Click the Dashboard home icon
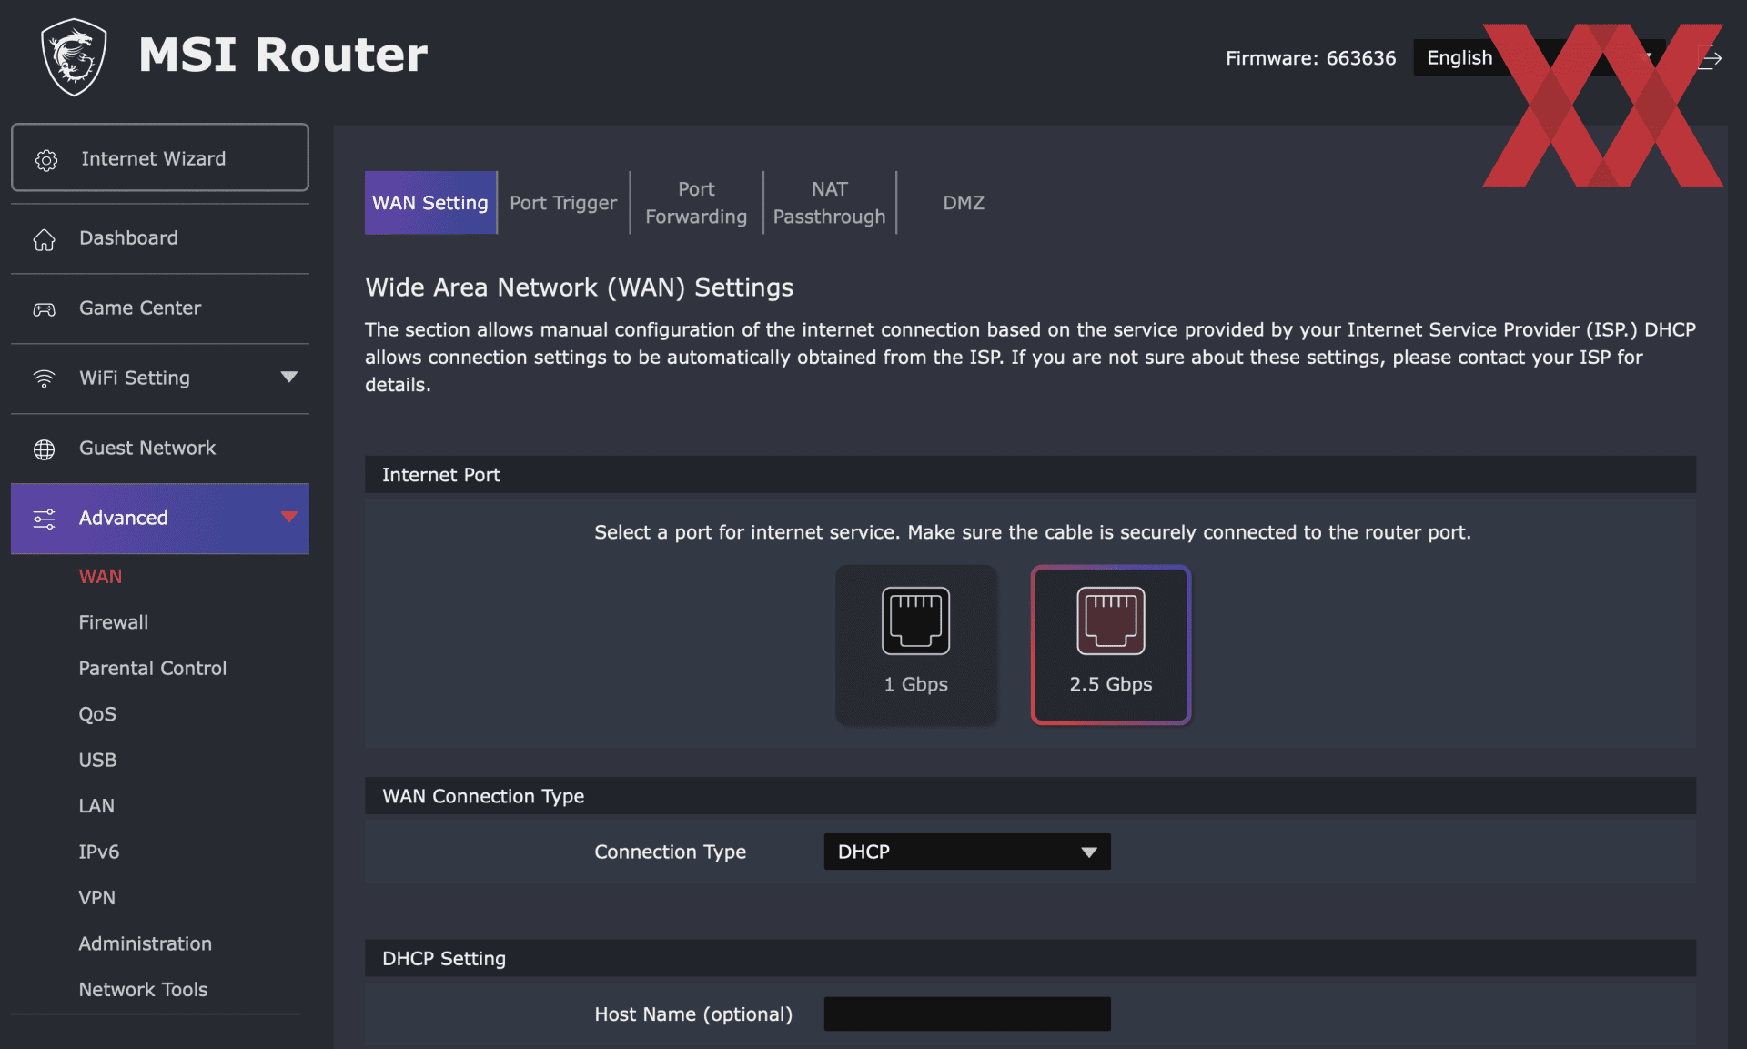1747x1049 pixels. click(43, 237)
